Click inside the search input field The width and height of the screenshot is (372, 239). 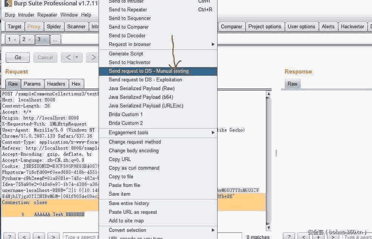pyautogui.click(x=81, y=236)
